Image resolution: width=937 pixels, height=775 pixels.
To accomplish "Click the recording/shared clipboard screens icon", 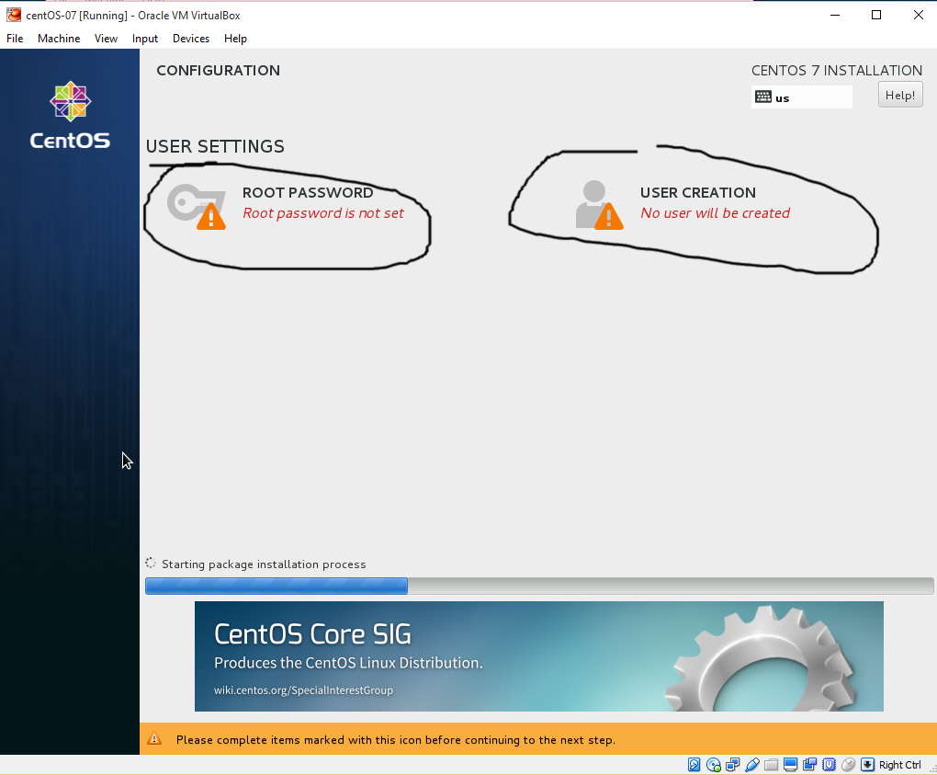I will coord(809,765).
